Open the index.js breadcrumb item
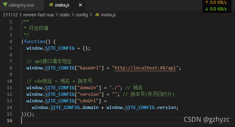The width and height of the screenshot is (235, 127). point(108,15)
